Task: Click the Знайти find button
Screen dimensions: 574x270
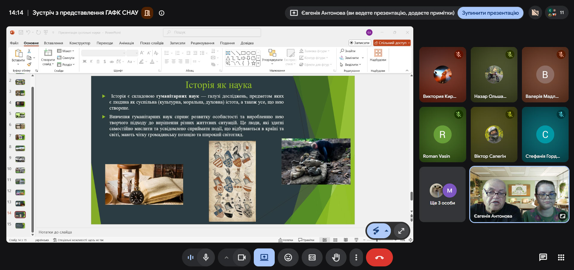Action: point(348,51)
